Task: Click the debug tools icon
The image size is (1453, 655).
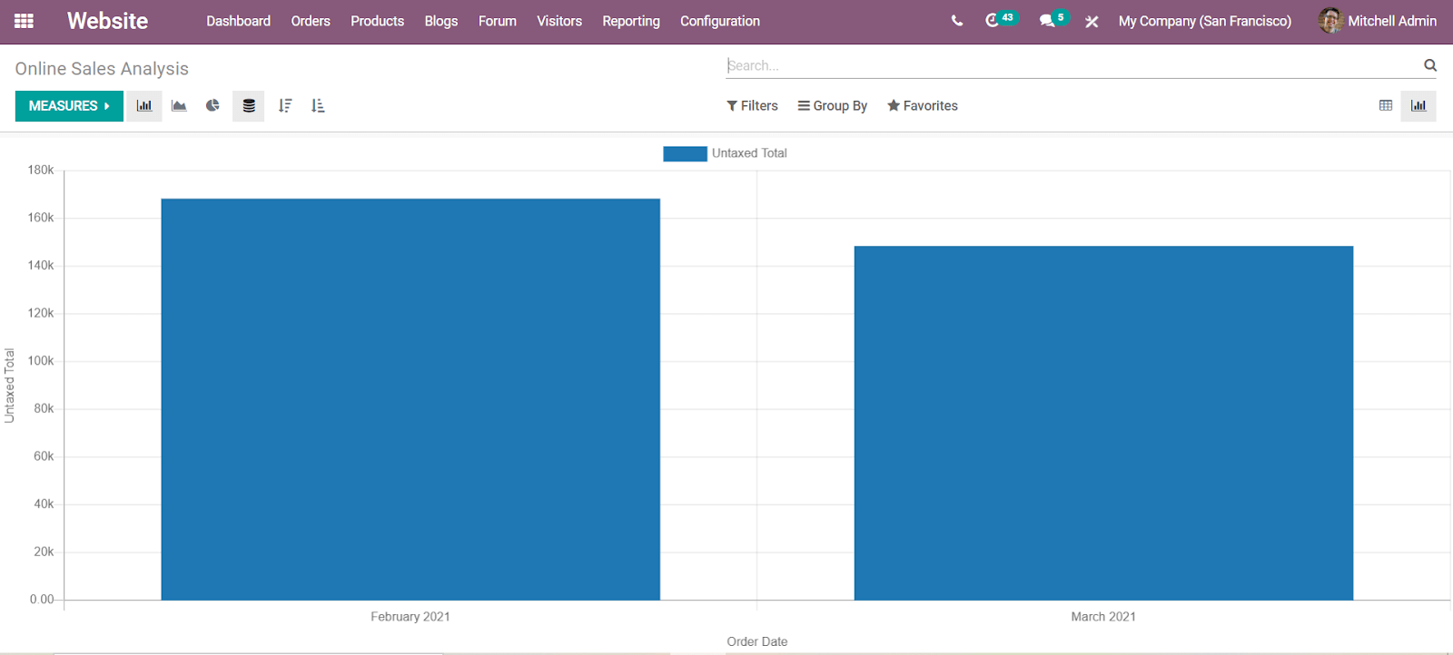Action: 1092,21
